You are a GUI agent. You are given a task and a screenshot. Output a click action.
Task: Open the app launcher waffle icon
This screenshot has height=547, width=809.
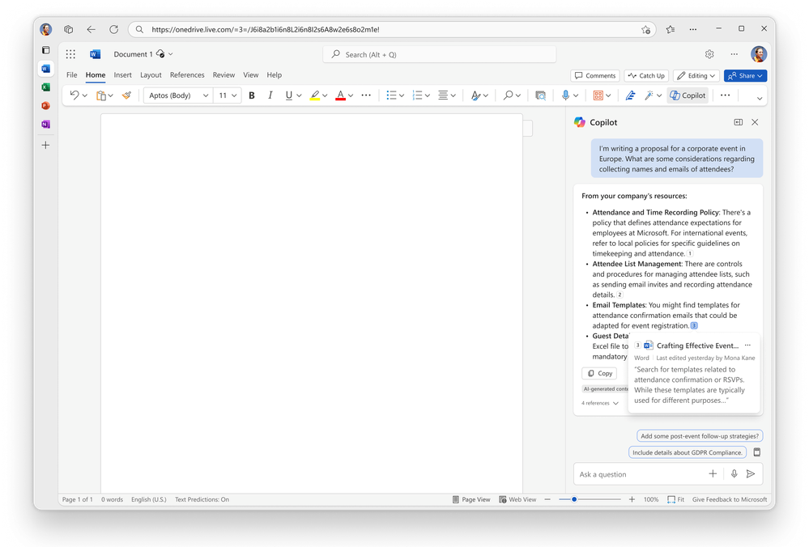coord(70,54)
